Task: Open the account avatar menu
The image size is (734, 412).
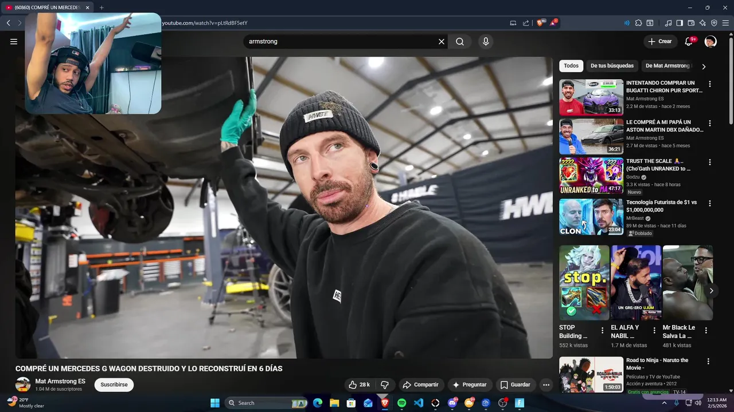Action: [x=710, y=42]
